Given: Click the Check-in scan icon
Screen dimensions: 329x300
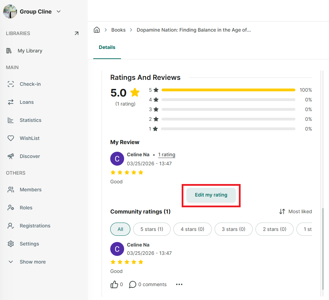Looking at the screenshot, I should point(11,84).
